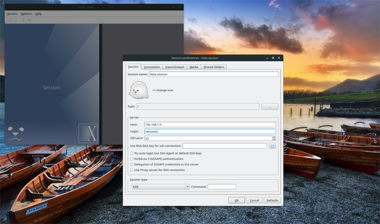Image resolution: width=380 pixels, height=224 pixels.
Task: Go to the Shared folders tab
Action: coord(214,67)
